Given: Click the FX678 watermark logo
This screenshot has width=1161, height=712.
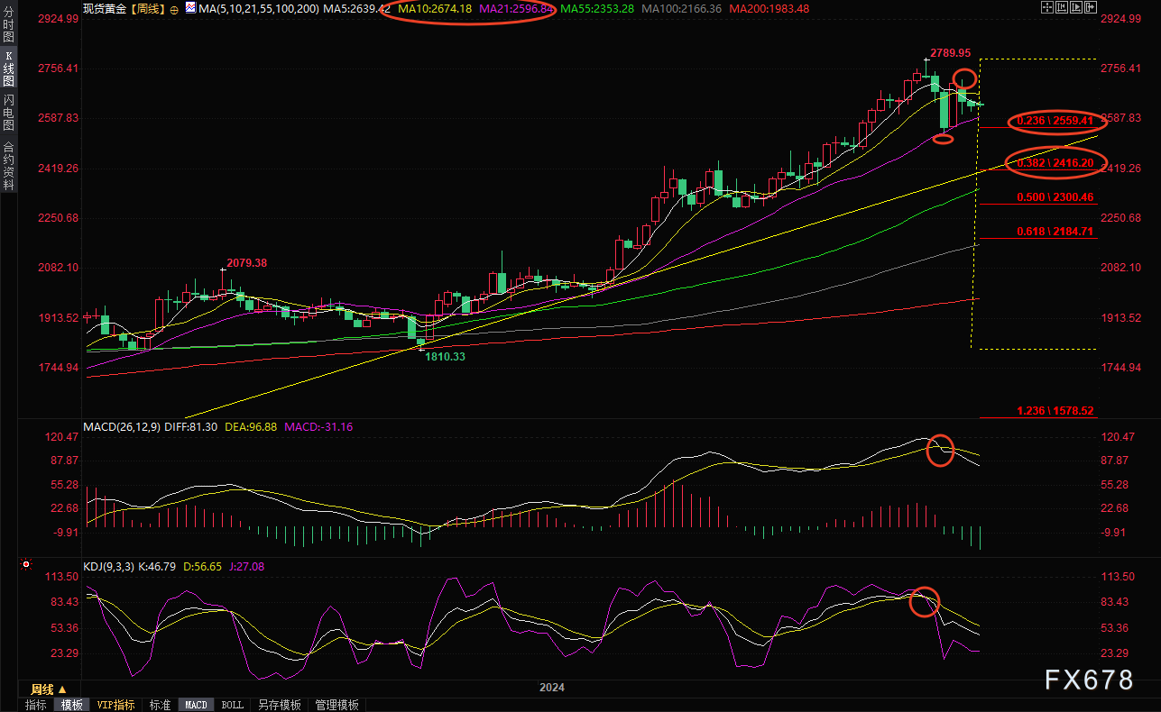Looking at the screenshot, I should [1089, 680].
